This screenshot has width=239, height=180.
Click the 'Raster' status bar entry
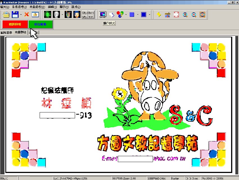click(175, 178)
